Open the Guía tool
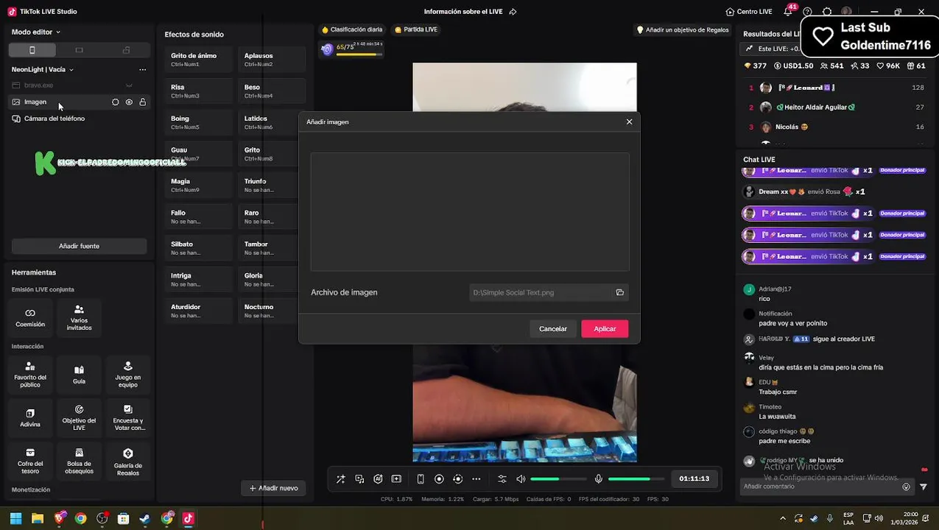 click(79, 375)
